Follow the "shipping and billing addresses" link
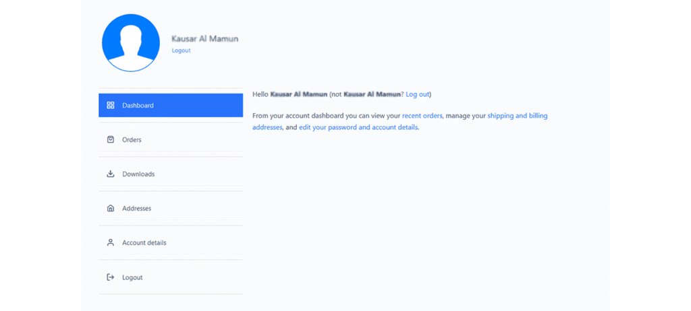 517,116
